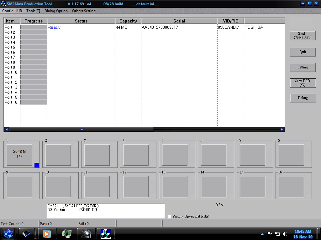Open the Setting button
Image resolution: width=321 pixels, height=240 pixels.
pyautogui.click(x=303, y=67)
